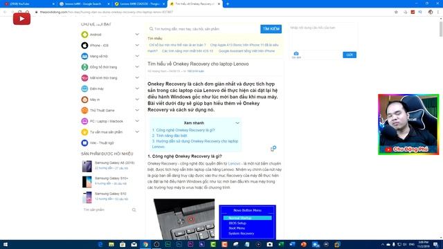Click the TÌM KIẾM search button

[271, 29]
